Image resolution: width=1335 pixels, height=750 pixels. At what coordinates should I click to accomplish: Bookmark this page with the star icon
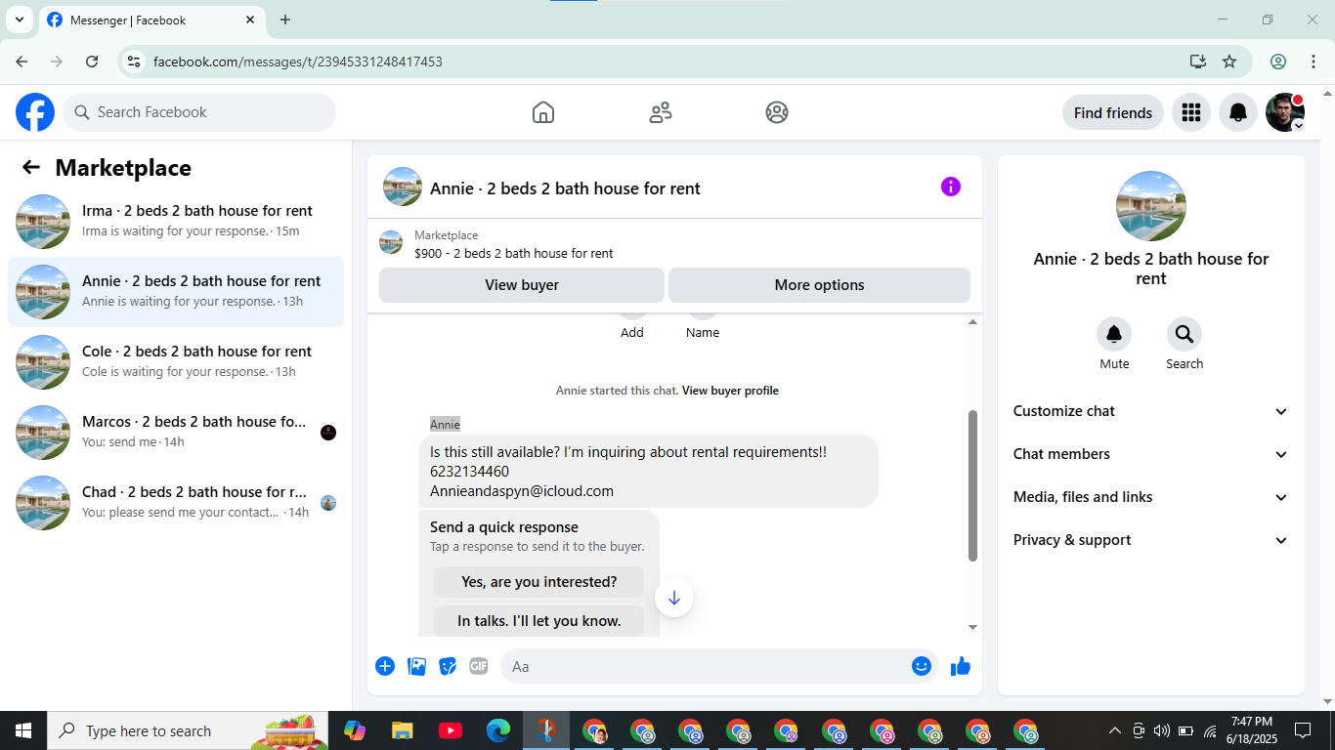1229,62
